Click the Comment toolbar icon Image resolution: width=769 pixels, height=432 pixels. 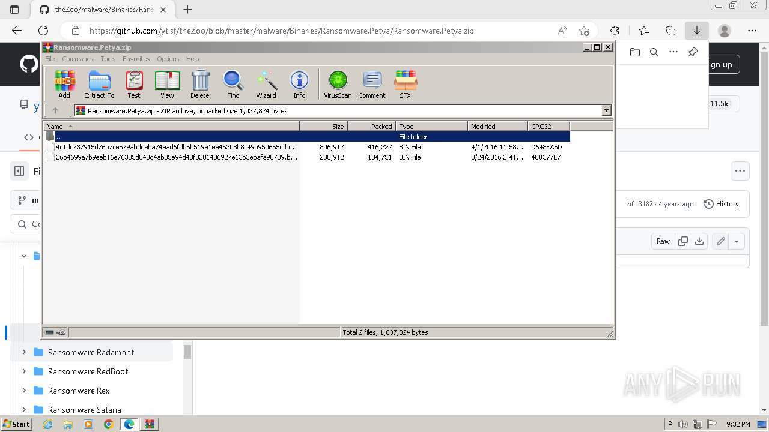372,84
